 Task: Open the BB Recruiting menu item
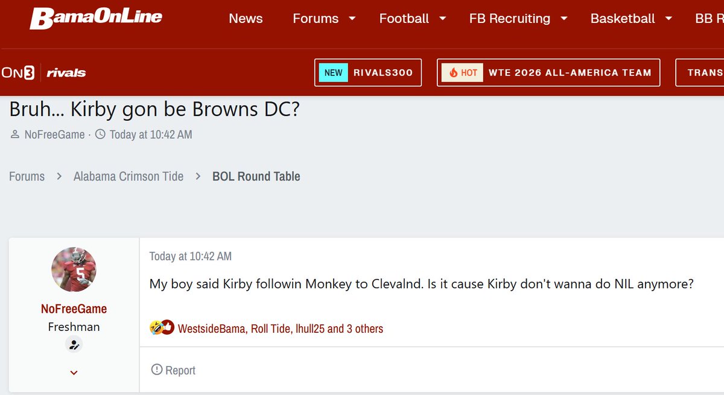[x=710, y=19]
